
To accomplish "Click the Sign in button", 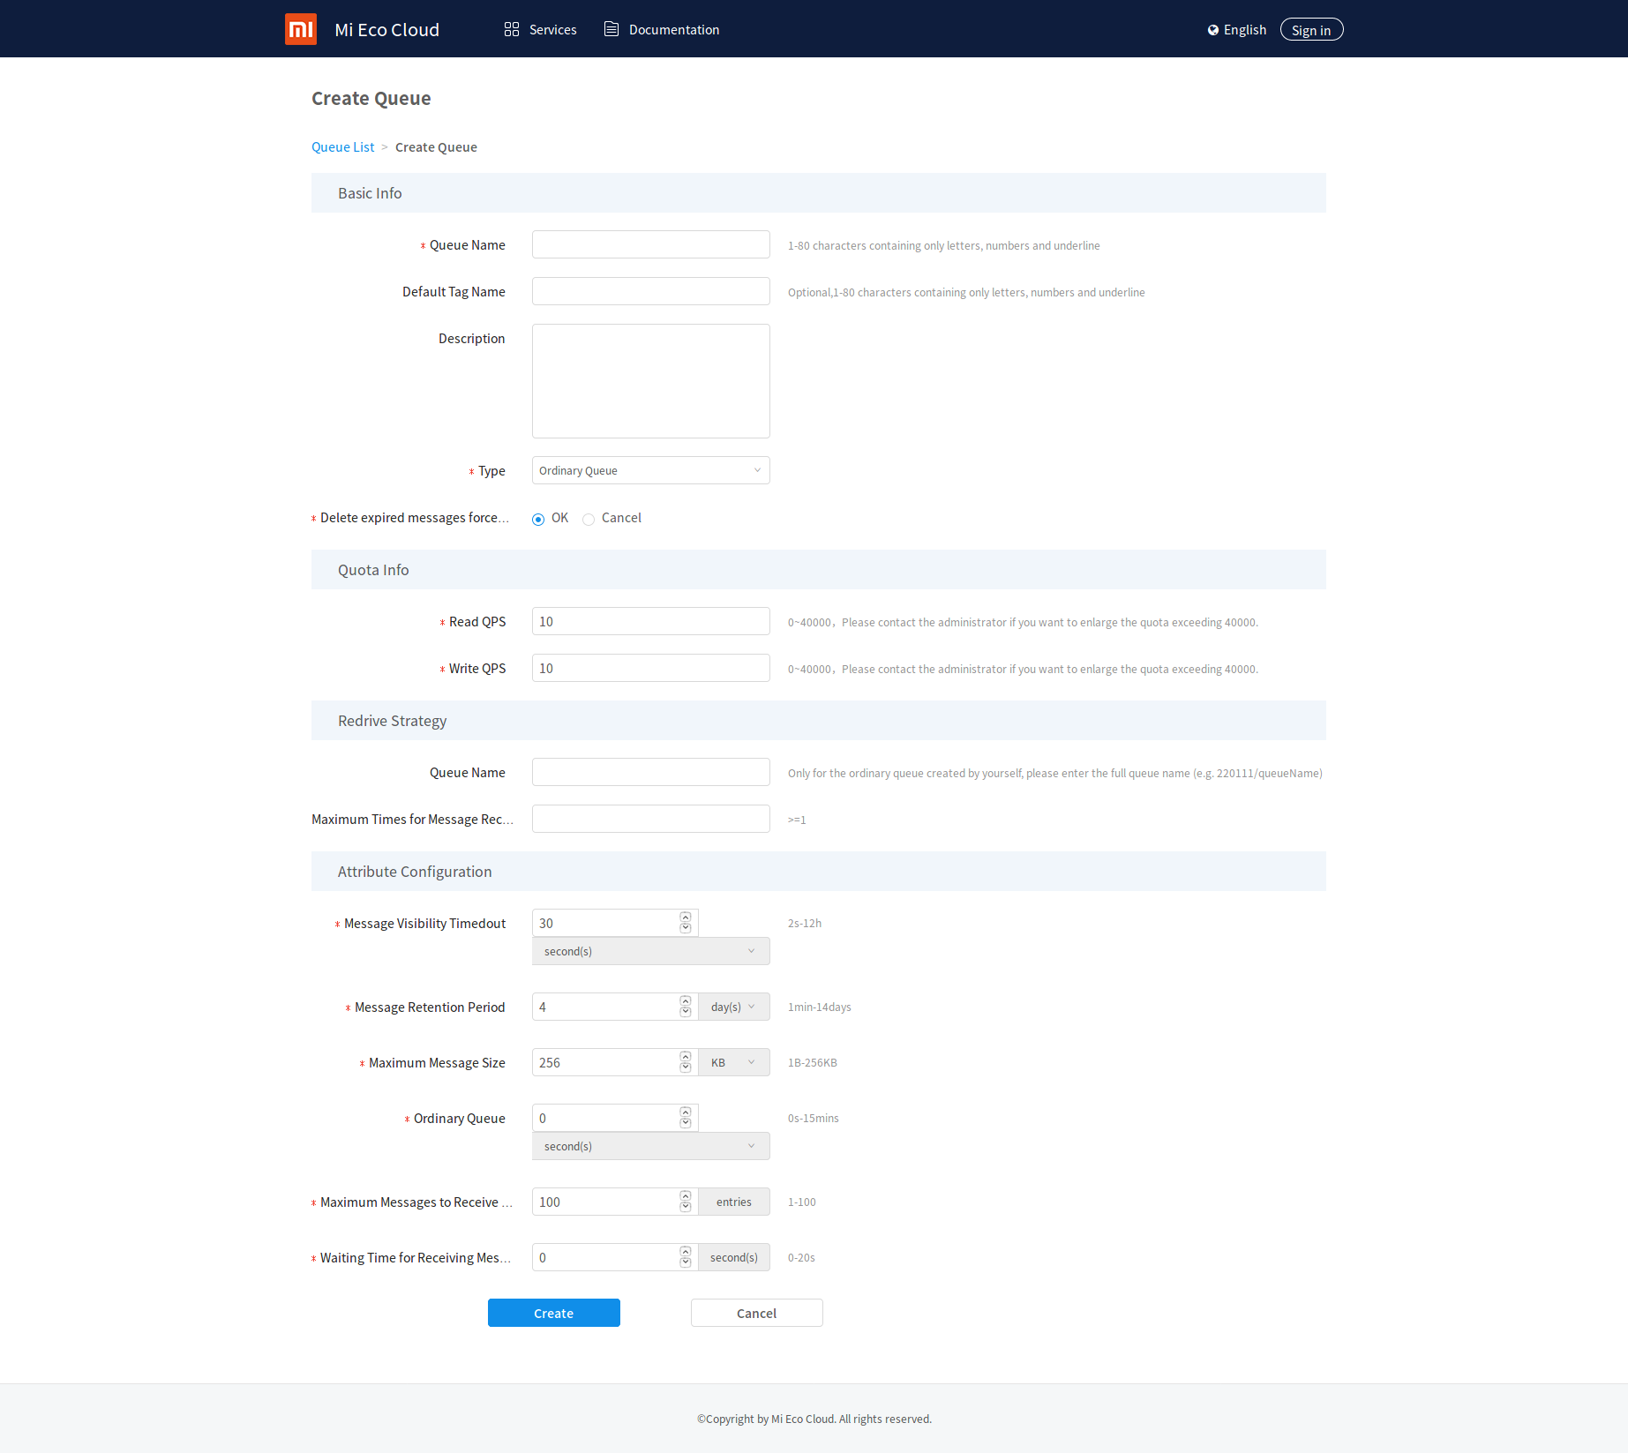I will click(x=1311, y=30).
